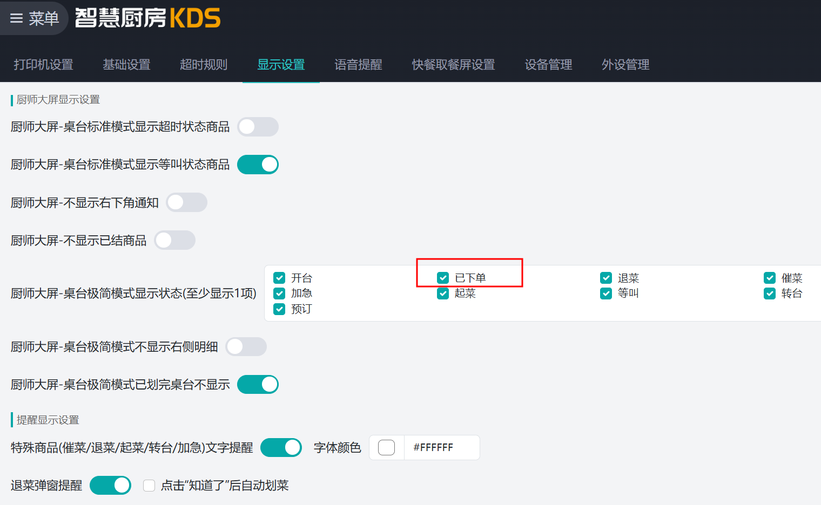
Task: Uncheck the 退菜 checkbox
Action: tap(606, 278)
